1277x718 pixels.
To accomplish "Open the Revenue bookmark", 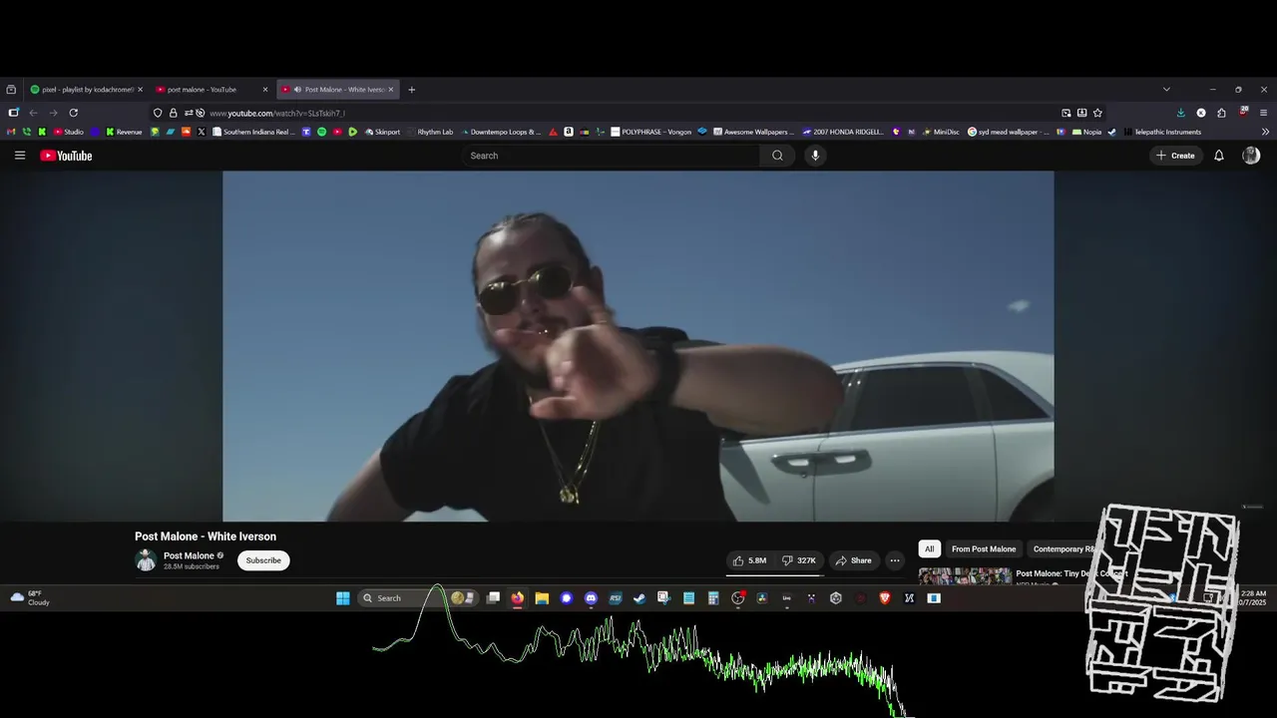I will [x=124, y=132].
